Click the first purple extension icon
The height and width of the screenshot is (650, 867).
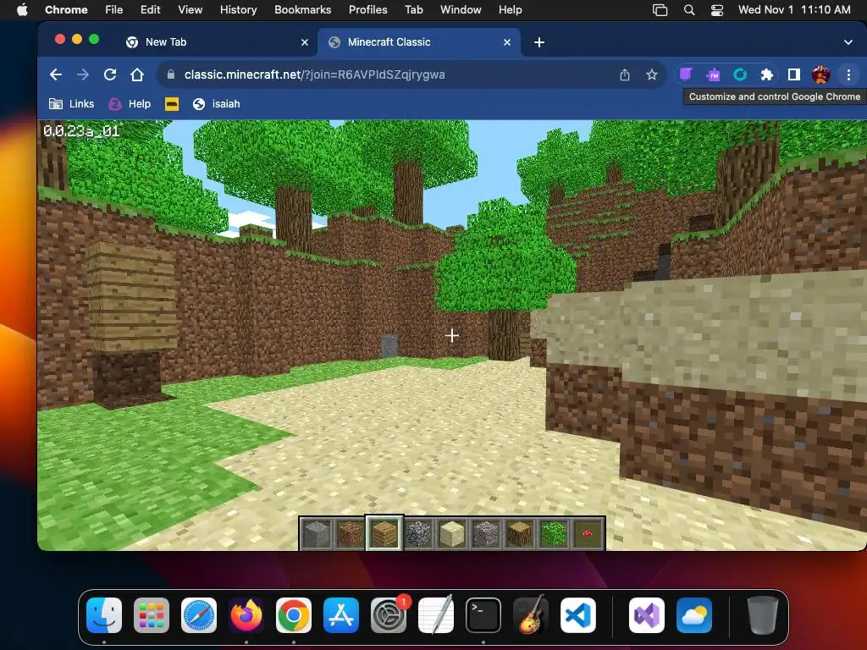click(x=686, y=74)
